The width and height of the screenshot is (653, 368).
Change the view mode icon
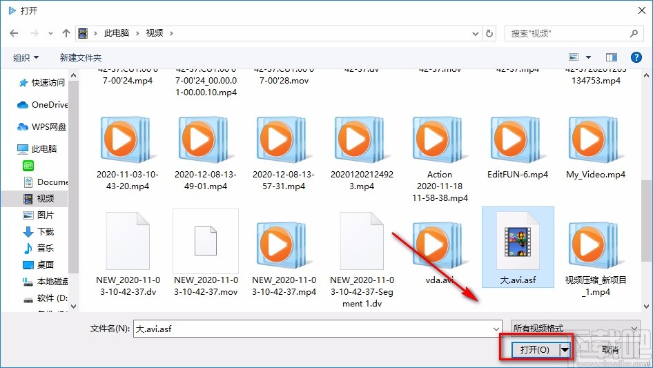(574, 57)
